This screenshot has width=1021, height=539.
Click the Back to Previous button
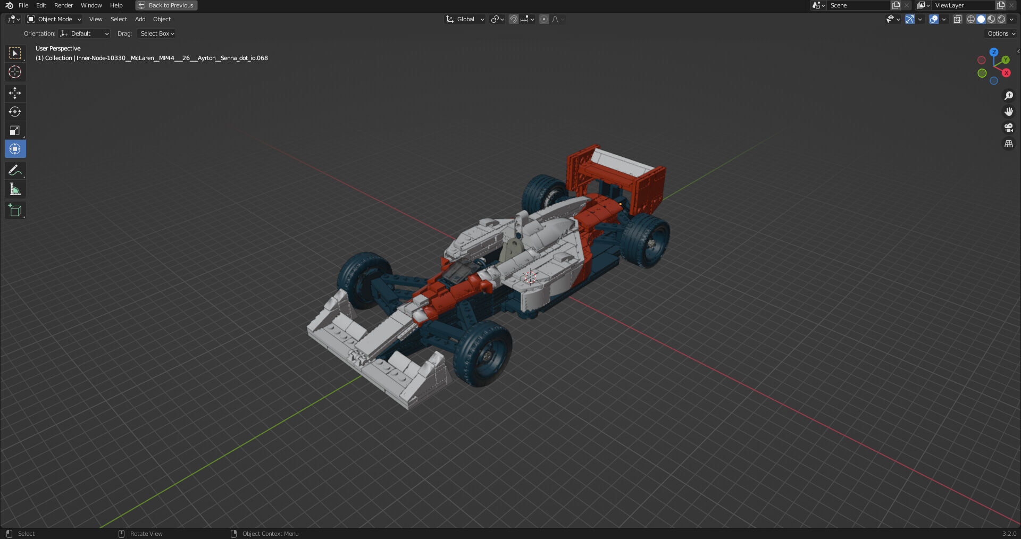tap(166, 5)
